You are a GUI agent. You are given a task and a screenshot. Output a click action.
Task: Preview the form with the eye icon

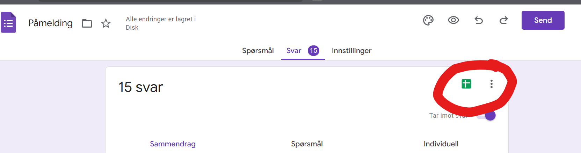coord(453,20)
